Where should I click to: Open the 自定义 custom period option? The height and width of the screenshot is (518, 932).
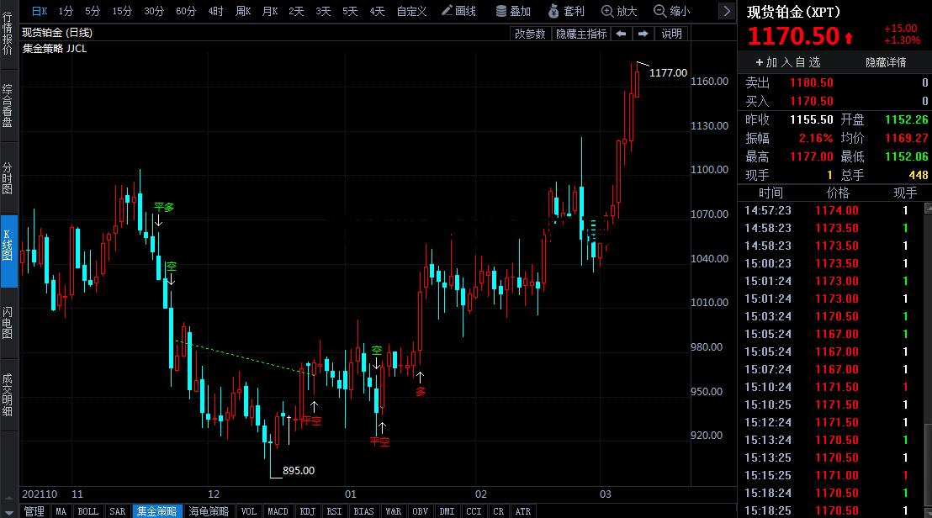(412, 11)
